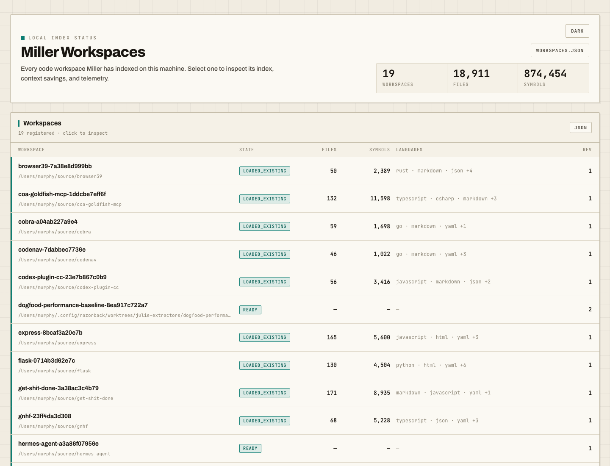
Task: Open the cobra-a04ab227a9e4 workspace
Action: [305, 227]
